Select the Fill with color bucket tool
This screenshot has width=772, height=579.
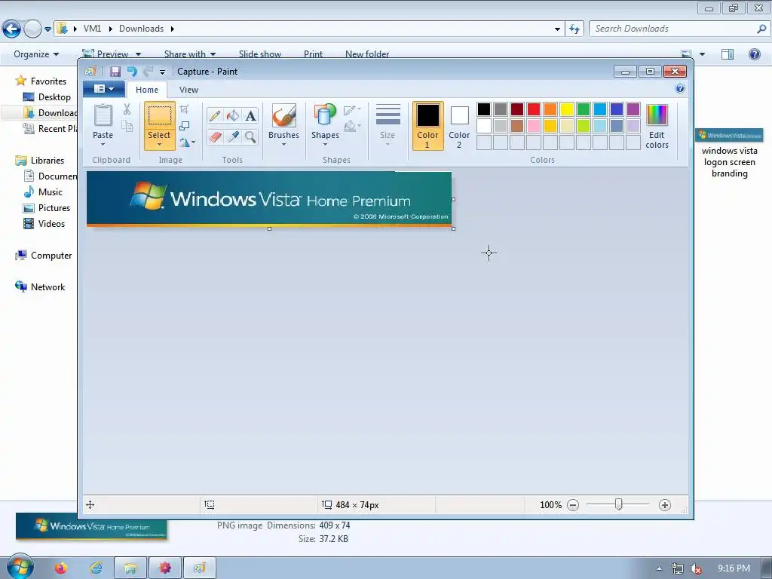pyautogui.click(x=232, y=116)
